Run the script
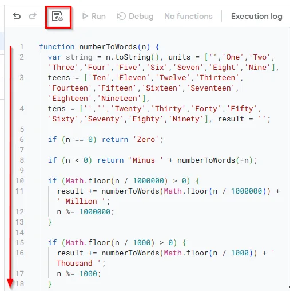The width and height of the screenshot is (290, 291). pyautogui.click(x=94, y=16)
